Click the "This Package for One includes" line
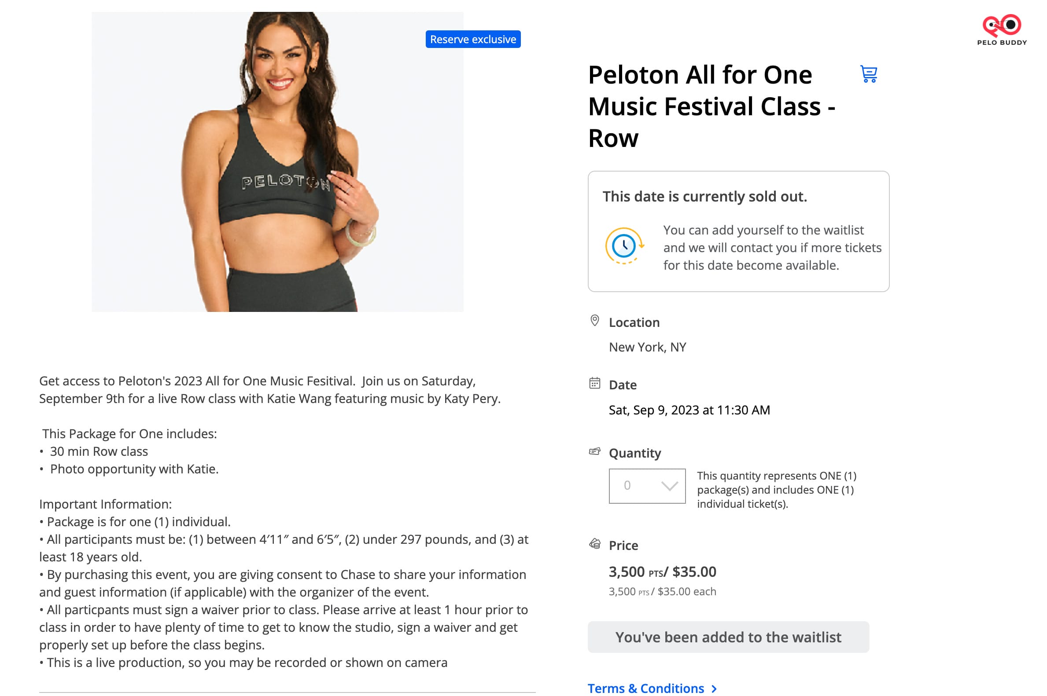 tap(129, 434)
